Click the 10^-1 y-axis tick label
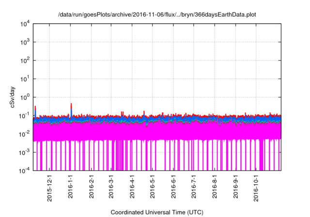The width and height of the screenshot is (310, 217). (x=25, y=116)
